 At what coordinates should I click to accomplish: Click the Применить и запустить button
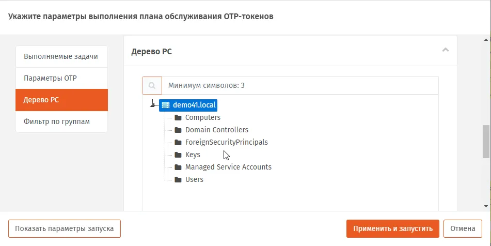393,228
